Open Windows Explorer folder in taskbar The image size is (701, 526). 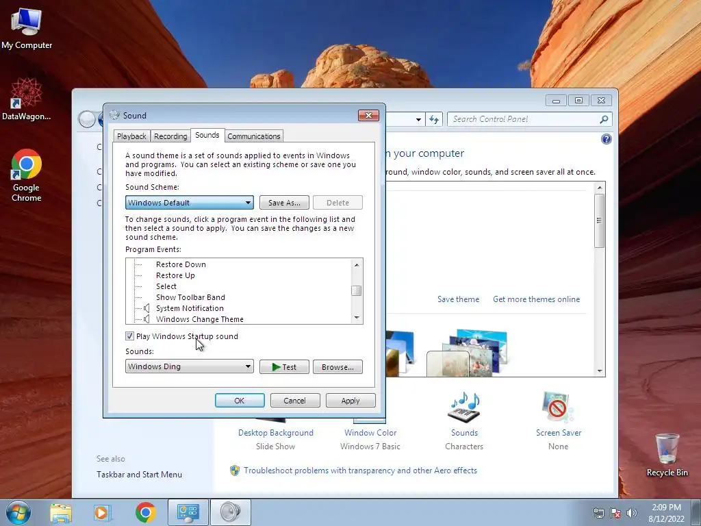pyautogui.click(x=61, y=512)
